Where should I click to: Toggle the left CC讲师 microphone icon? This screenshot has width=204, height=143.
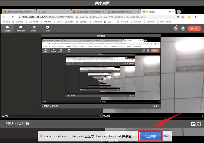(x=101, y=116)
